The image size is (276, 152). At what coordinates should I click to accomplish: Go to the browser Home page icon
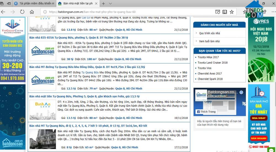point(32,12)
